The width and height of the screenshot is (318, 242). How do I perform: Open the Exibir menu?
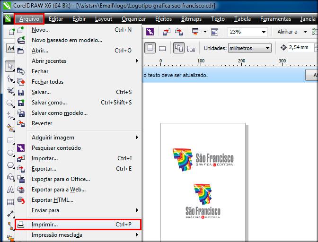tap(79, 19)
